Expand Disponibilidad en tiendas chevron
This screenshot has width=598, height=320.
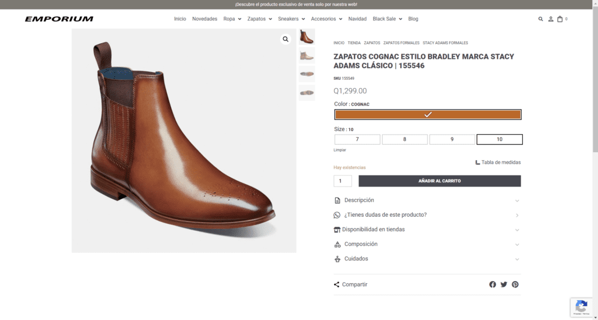coord(517,230)
